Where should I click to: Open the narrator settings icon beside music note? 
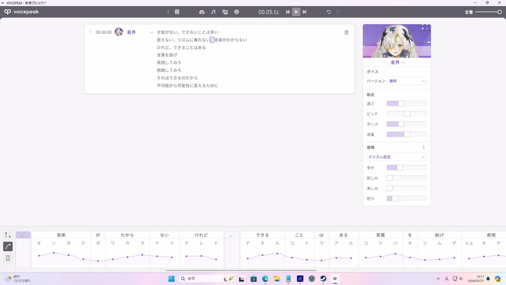pyautogui.click(x=225, y=12)
